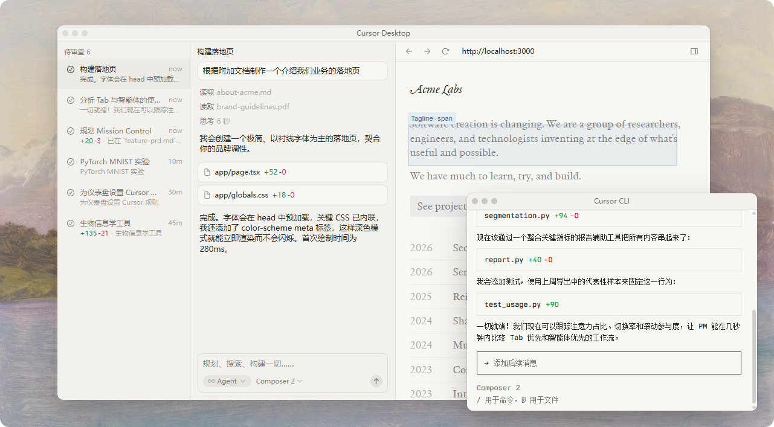Click the Cursor CLI vertical scrollbar
Image resolution: width=774 pixels, height=427 pixels.
(753, 356)
